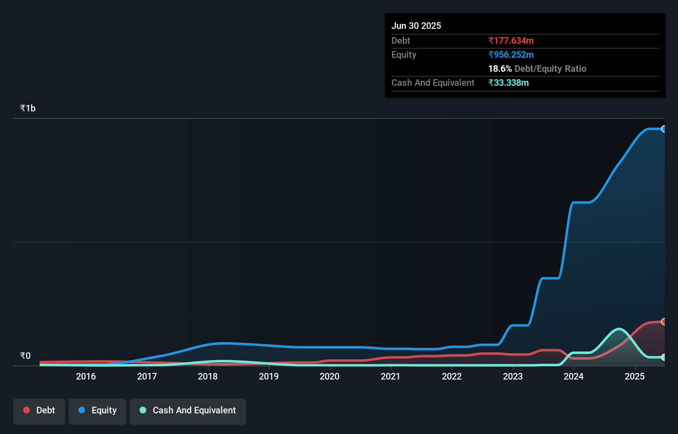Select the blue Equity endpoint marker on chart
Image resolution: width=678 pixels, height=434 pixels.
664,129
